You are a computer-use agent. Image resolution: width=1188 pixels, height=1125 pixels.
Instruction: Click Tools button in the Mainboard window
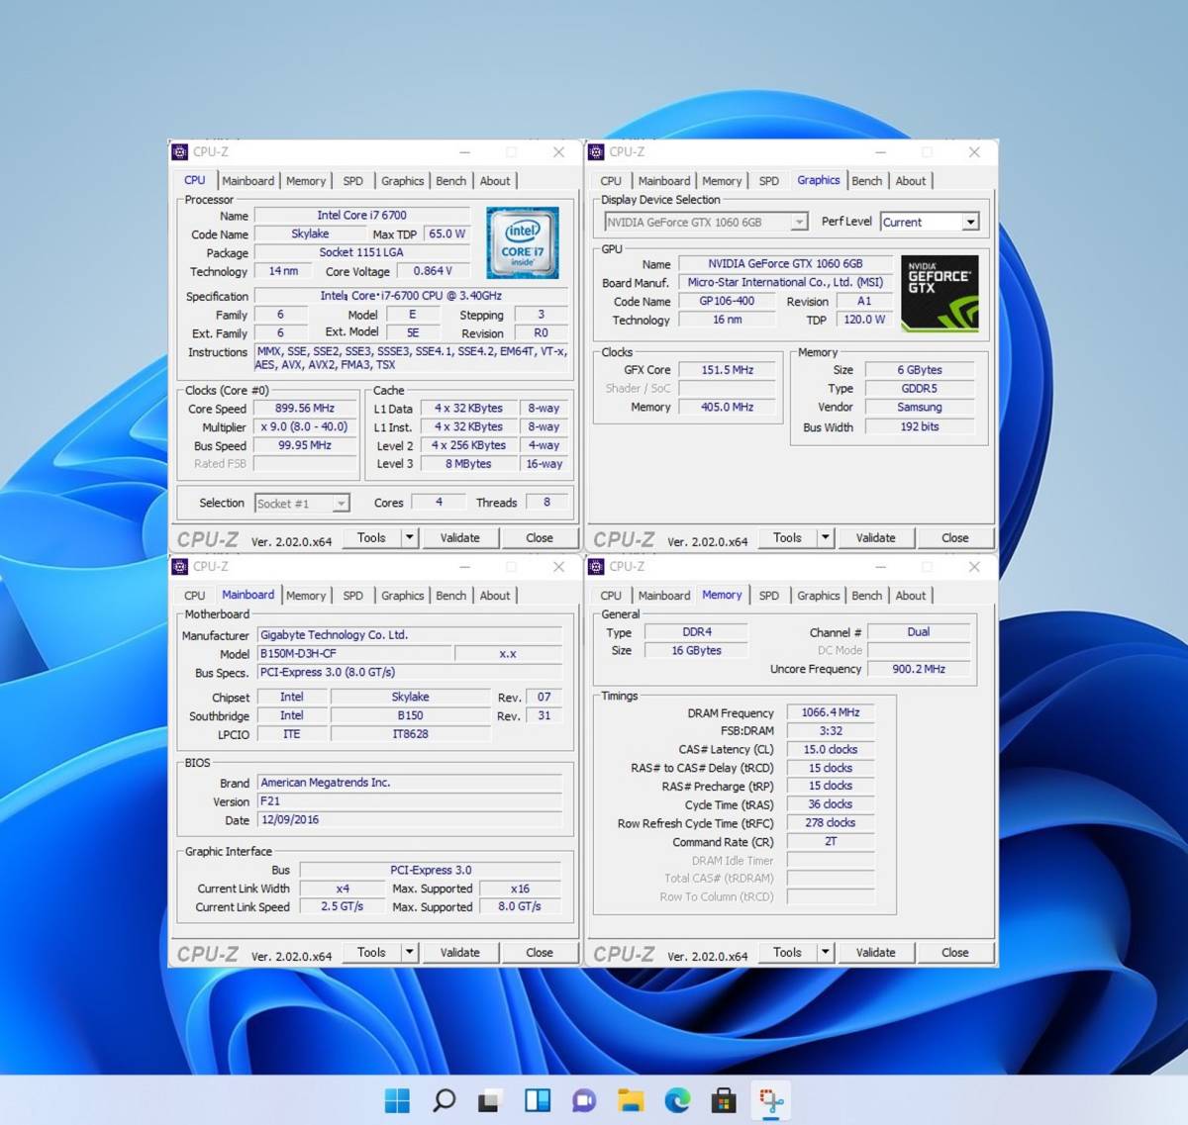(x=371, y=952)
